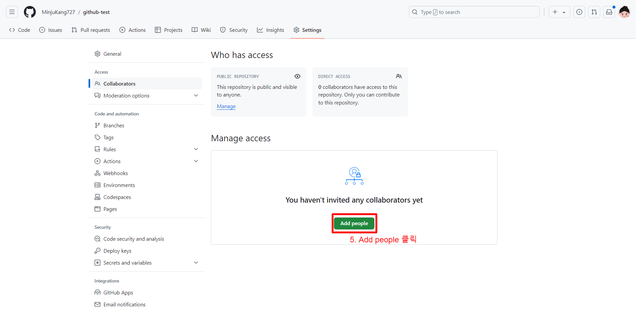Switch to the Security tab

tap(234, 30)
